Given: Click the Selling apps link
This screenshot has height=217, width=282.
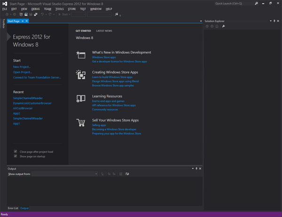Looking at the screenshot, I should coord(99,125).
